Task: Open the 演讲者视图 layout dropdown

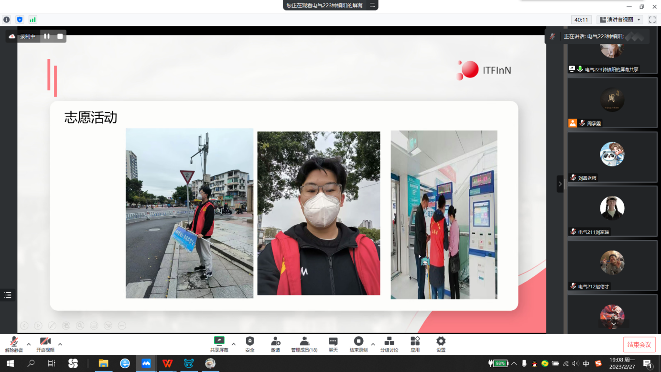Action: tap(620, 20)
